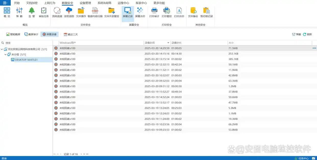Open the 最近三天 date range dropdown
The height and width of the screenshot is (160, 317).
[x=71, y=34]
